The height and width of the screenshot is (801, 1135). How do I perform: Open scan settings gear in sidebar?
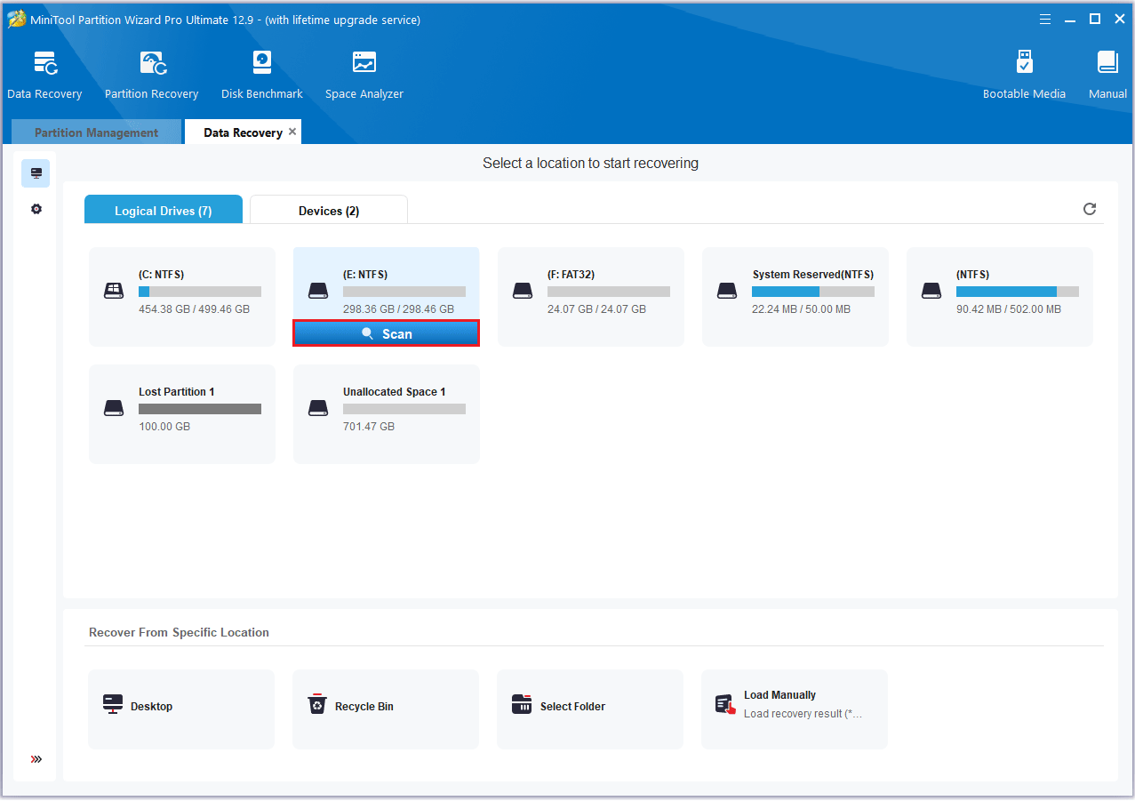36,209
